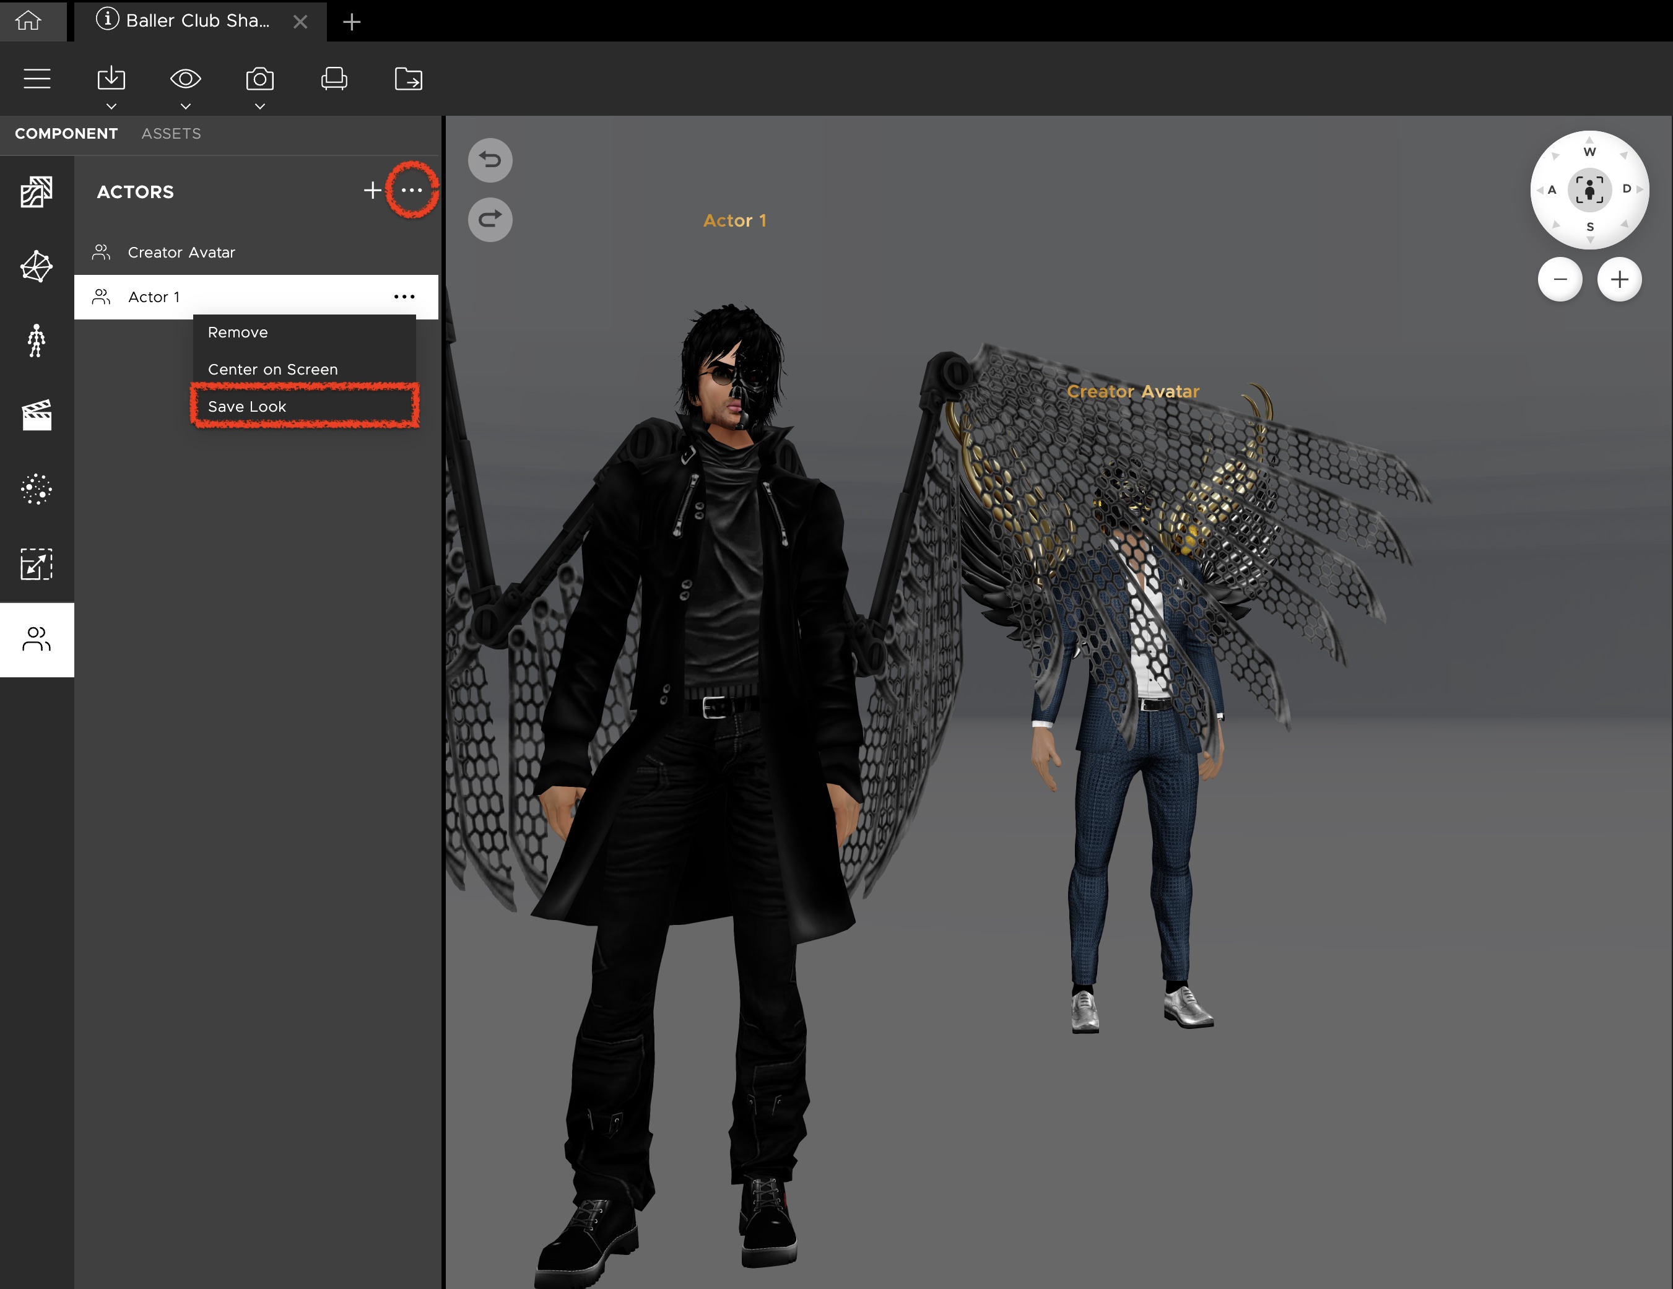
Task: Click center avatar button in navigation wheel
Action: (1589, 190)
